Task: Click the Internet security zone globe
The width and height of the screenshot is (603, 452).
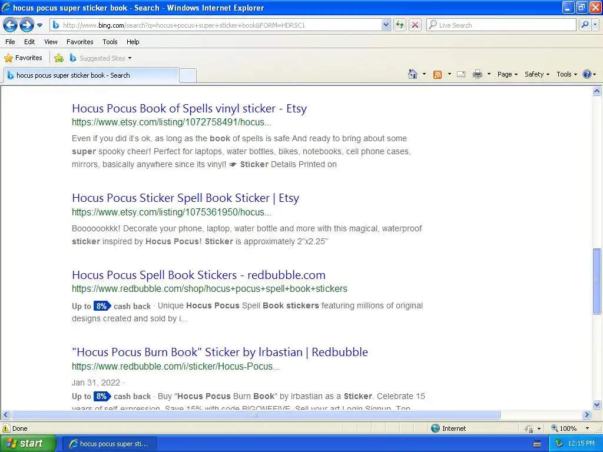Action: pyautogui.click(x=435, y=428)
